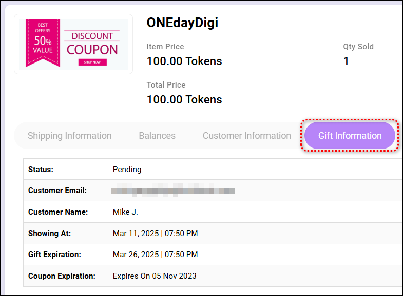Image resolution: width=403 pixels, height=296 pixels.
Task: Click the ONEdayDigi product title
Action: pyautogui.click(x=183, y=23)
